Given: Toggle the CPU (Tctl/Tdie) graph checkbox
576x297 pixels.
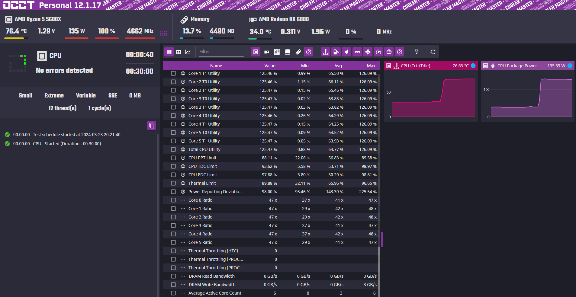Looking at the screenshot, I should pyautogui.click(x=389, y=66).
